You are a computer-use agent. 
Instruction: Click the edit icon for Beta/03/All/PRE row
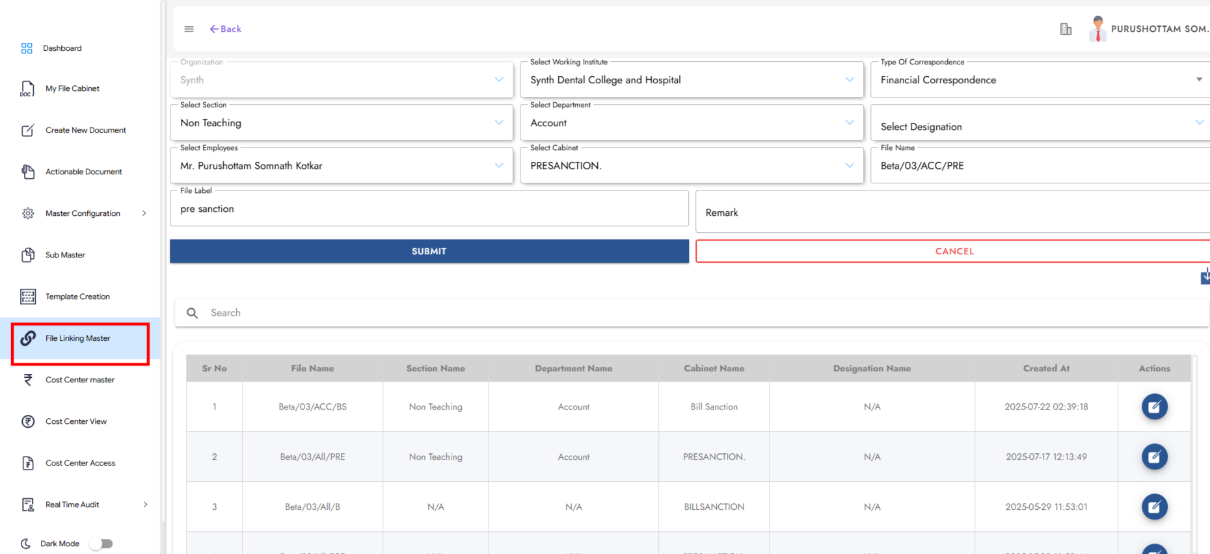(x=1154, y=457)
